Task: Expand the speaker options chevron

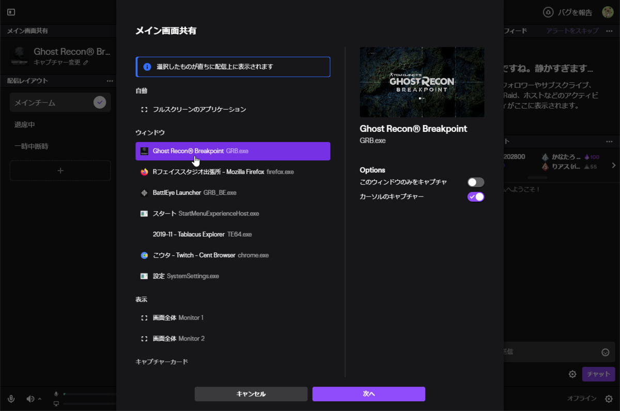Action: [x=39, y=399]
